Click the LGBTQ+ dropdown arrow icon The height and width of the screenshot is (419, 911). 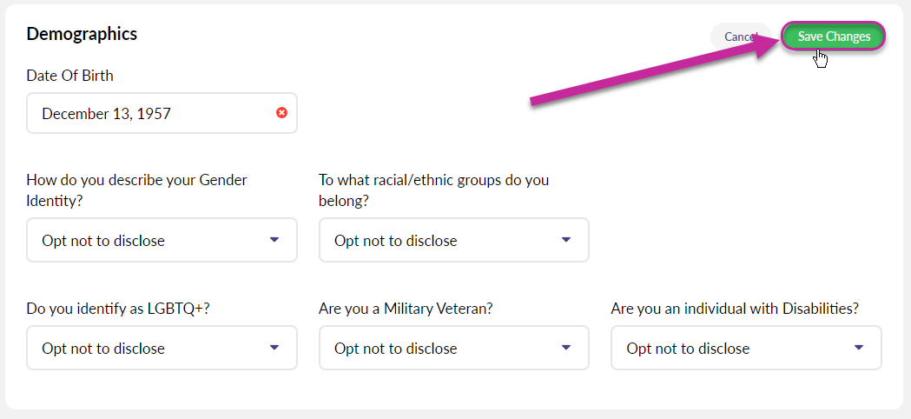coord(274,348)
